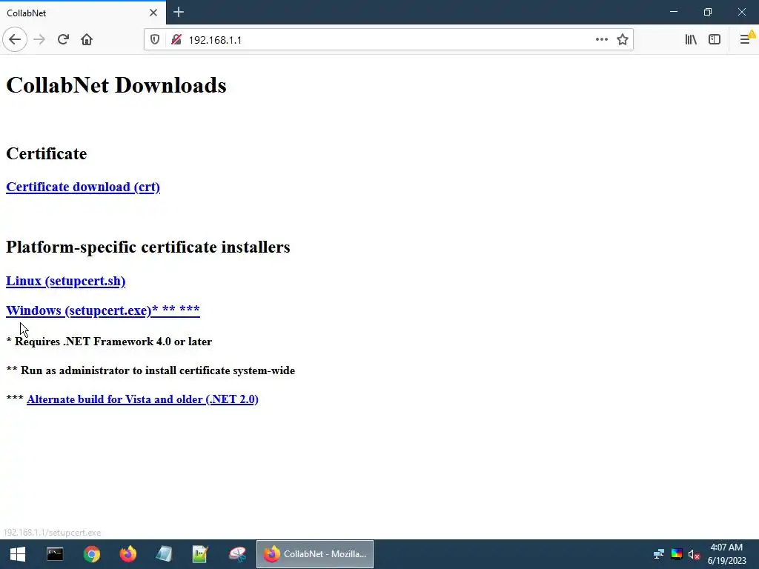Viewport: 759px width, 569px height.
Task: Open the Firefox hamburger menu
Action: (x=746, y=40)
